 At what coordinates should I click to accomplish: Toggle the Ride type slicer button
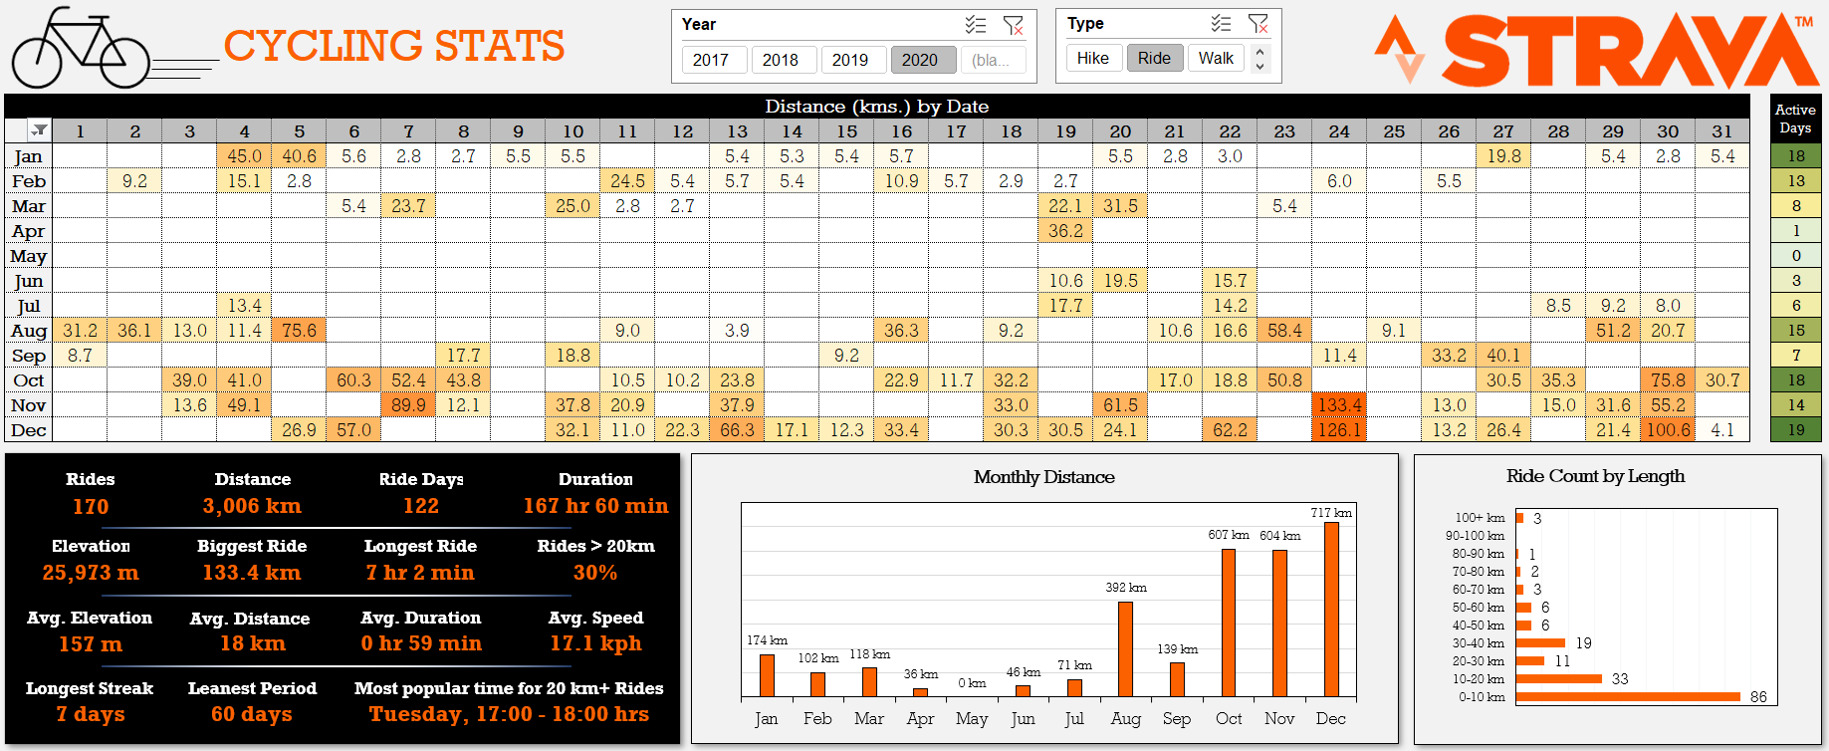[x=1155, y=58]
